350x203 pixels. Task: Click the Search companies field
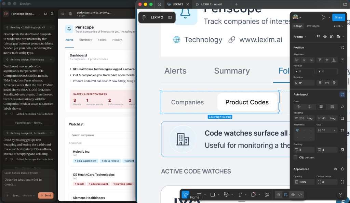coord(103,135)
